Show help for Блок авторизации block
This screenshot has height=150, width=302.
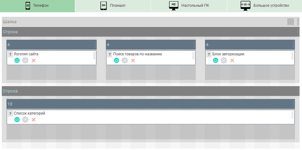click(209, 54)
